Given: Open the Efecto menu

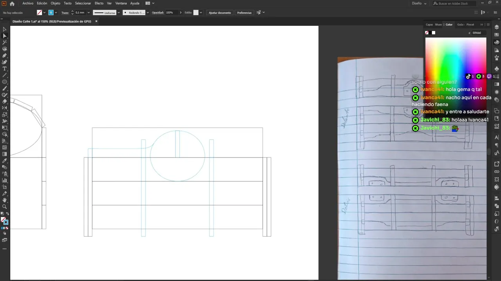Looking at the screenshot, I should coord(99,4).
